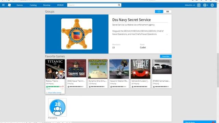Open the Friendship 20 badge icon
219x123 pixels.
[57, 107]
